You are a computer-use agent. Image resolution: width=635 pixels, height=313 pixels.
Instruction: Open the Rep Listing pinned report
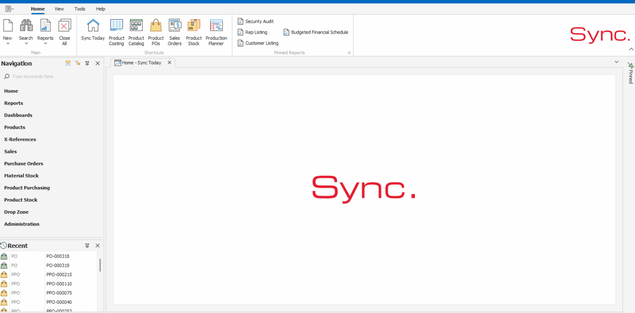(252, 32)
